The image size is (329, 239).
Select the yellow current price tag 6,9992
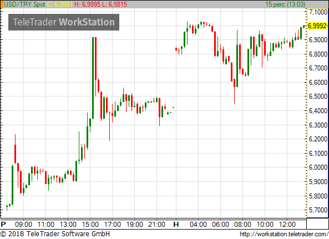click(x=317, y=26)
